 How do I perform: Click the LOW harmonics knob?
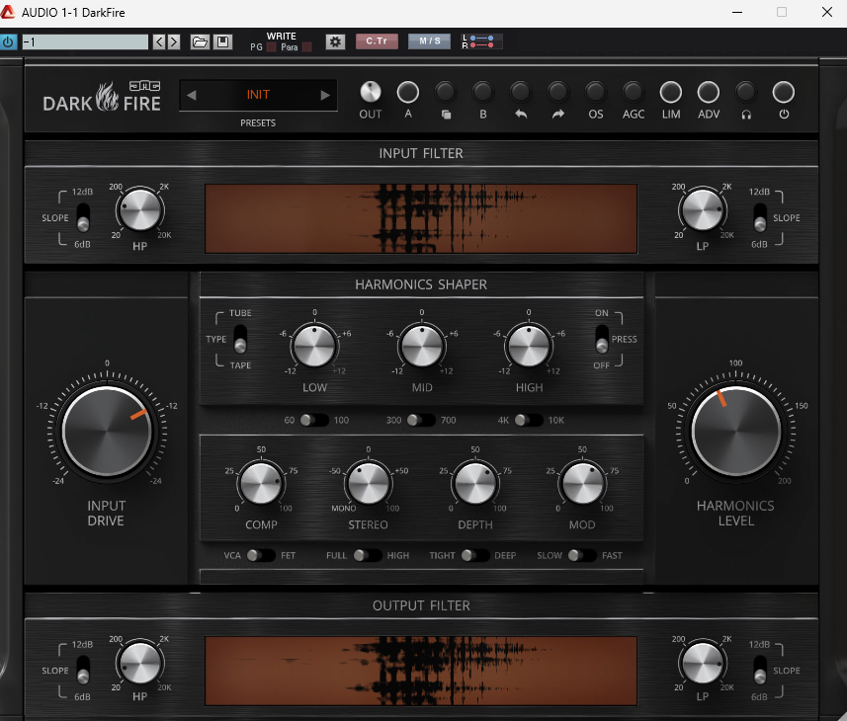coord(314,346)
